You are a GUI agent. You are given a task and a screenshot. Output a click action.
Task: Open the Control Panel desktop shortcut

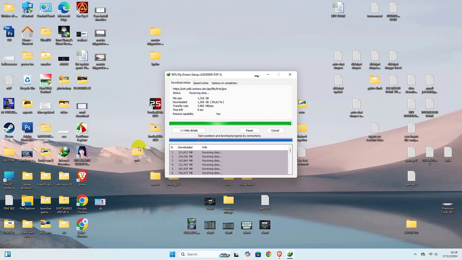pos(45,10)
